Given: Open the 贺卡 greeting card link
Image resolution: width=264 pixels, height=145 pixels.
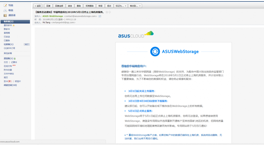Looking at the screenshot, I should pyautogui.click(x=8, y=81).
